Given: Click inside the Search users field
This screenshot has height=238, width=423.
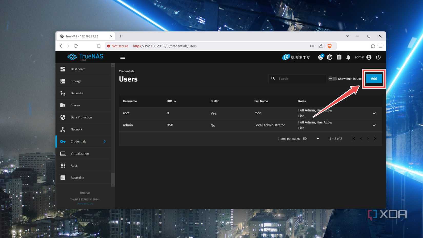Looking at the screenshot, I should [297, 78].
